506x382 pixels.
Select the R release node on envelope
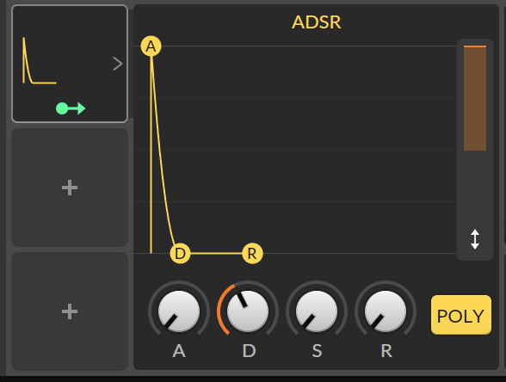(252, 254)
